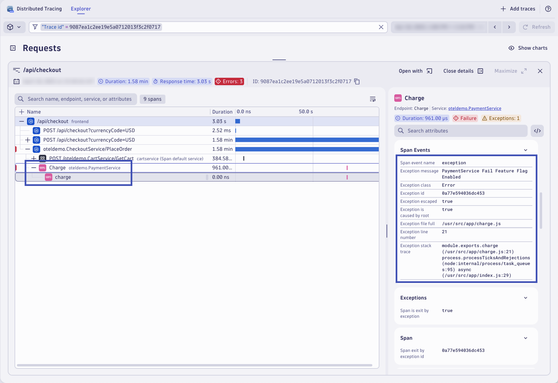The height and width of the screenshot is (383, 558).
Task: Click the Response time: 3.03 s badge
Action: (x=182, y=81)
